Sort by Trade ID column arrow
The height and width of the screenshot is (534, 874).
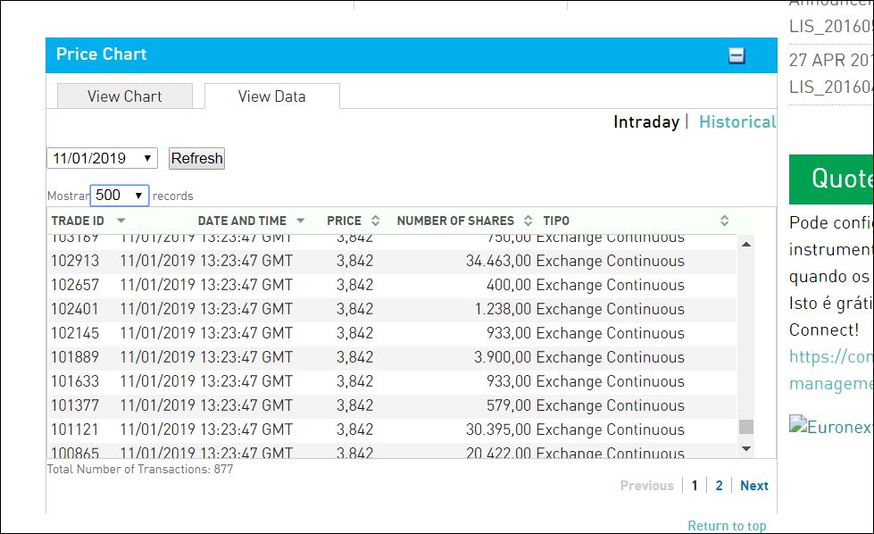[121, 221]
